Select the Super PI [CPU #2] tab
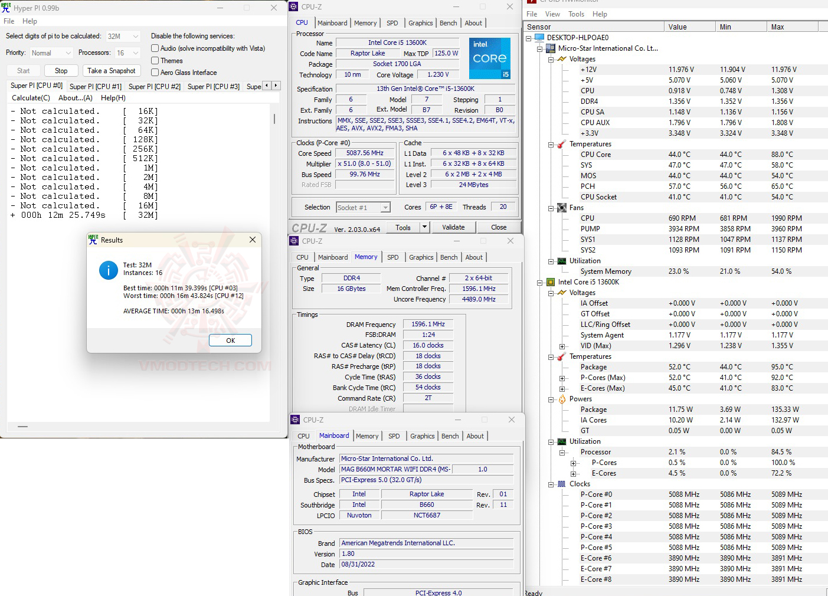 coord(155,86)
